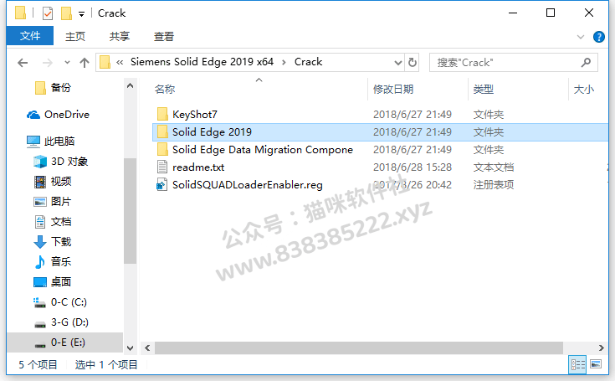This screenshot has height=381, width=615.
Task: Open the Quick Access Toolbar customize dropdown
Action: 82,14
